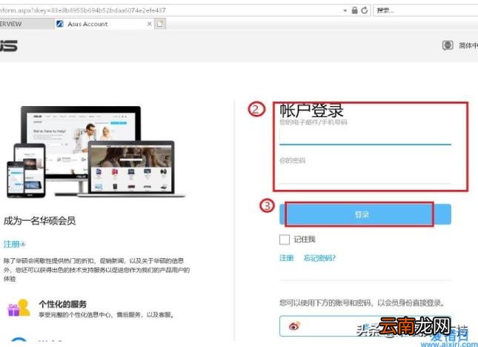
Task: Switch to the ERVIEW tab
Action: 27,24
